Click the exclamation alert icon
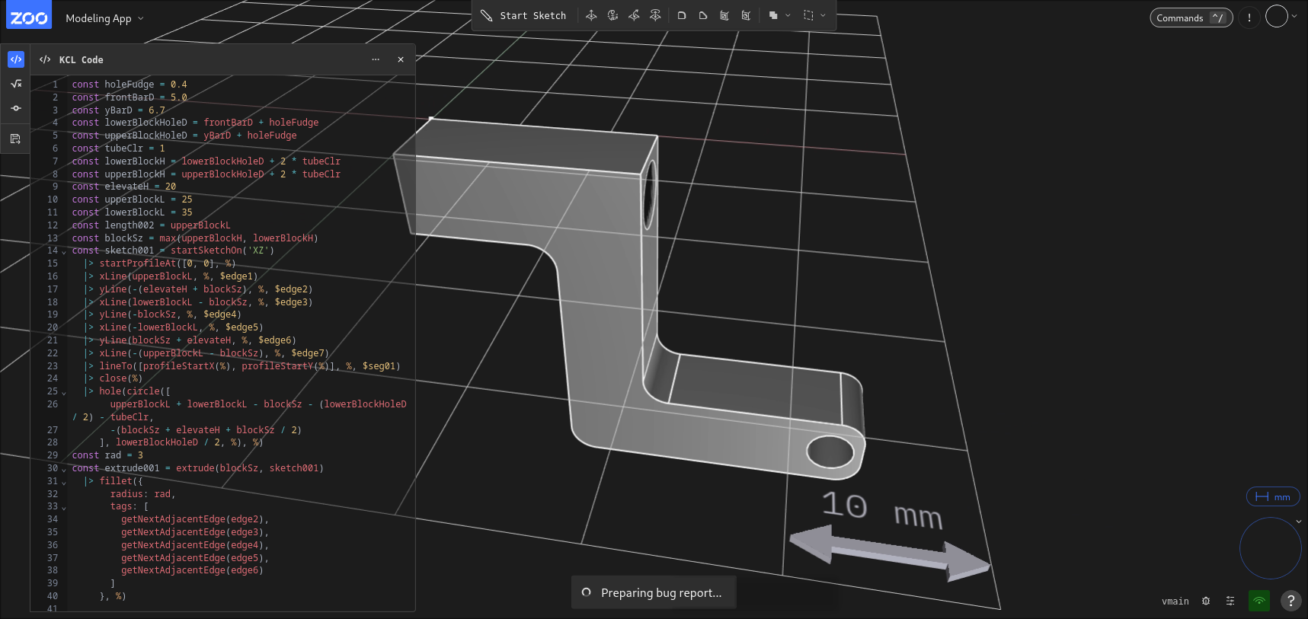 pos(1249,18)
